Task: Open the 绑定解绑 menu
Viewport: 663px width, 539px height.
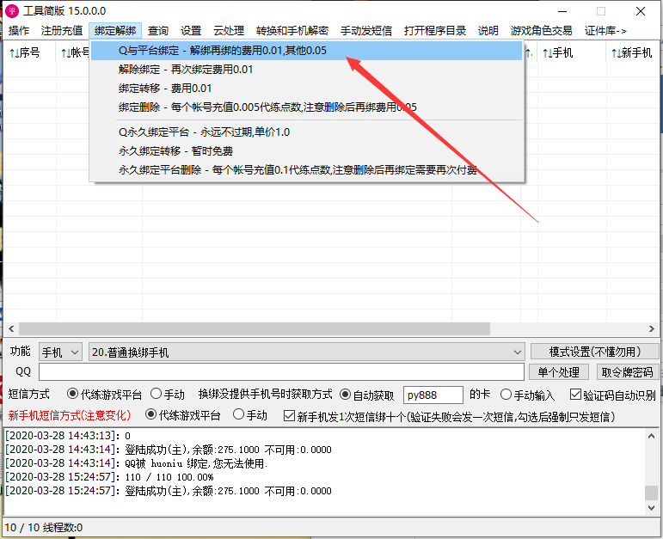Action: [115, 30]
